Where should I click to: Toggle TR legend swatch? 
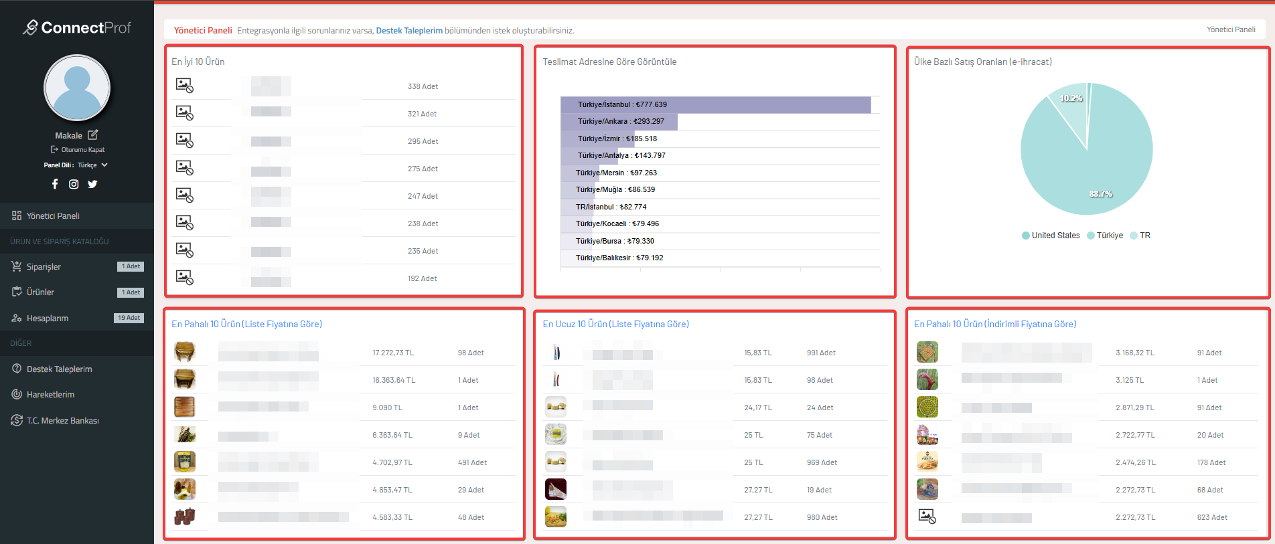pyautogui.click(x=1134, y=236)
